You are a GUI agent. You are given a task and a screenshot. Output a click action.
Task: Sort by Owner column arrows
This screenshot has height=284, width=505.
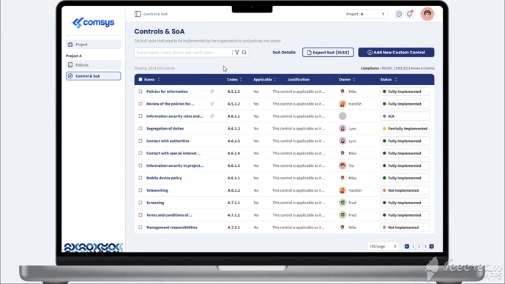coord(353,80)
